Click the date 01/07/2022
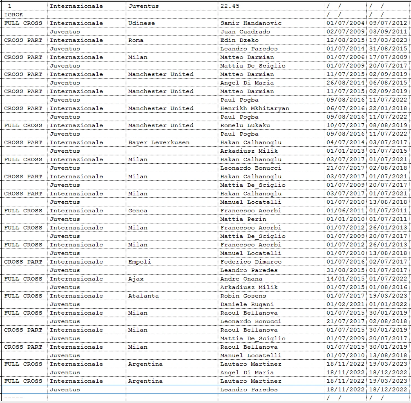 (388, 279)
